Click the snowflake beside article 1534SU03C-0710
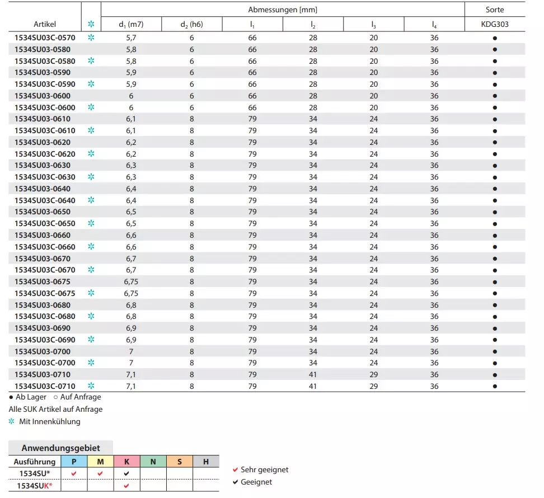This screenshot has height=498, width=544. [x=91, y=386]
